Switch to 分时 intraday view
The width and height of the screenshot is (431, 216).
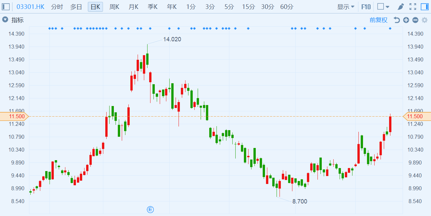coord(57,7)
